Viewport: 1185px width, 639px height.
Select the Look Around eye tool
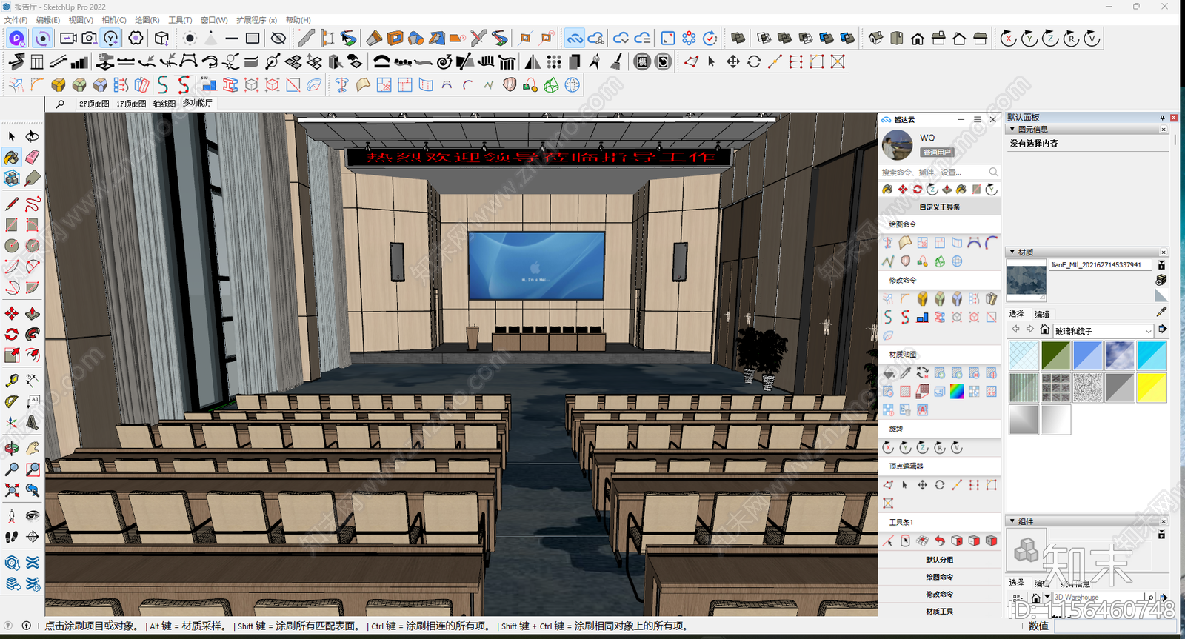coord(33,515)
